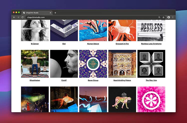Click the Siyavash white horse thumbnail
This screenshot has width=187, height=123.
pyautogui.click(x=122, y=30)
